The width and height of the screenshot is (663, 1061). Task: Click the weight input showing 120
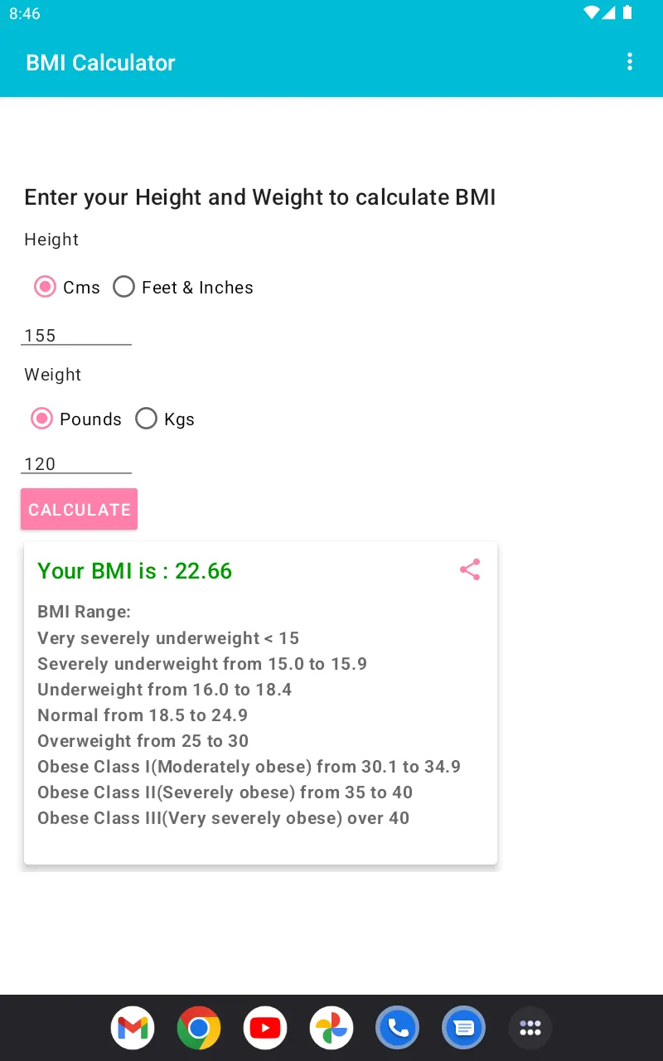click(75, 463)
